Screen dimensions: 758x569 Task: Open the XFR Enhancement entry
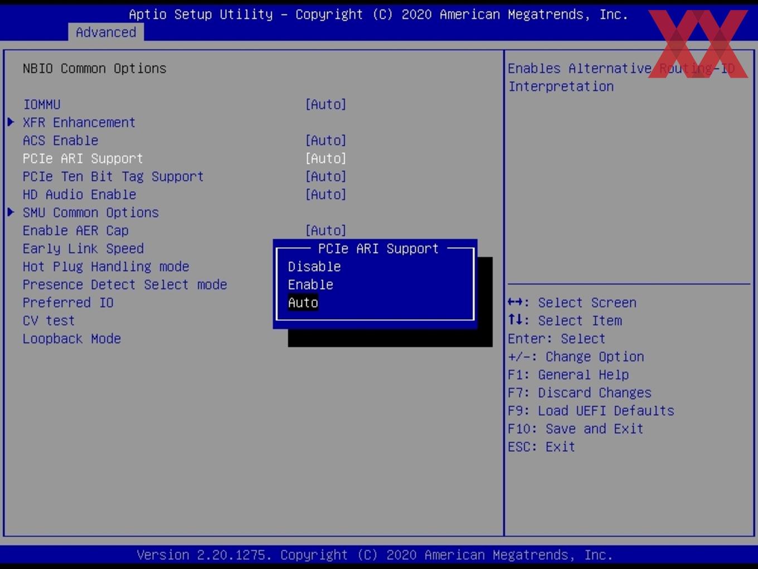click(x=79, y=122)
